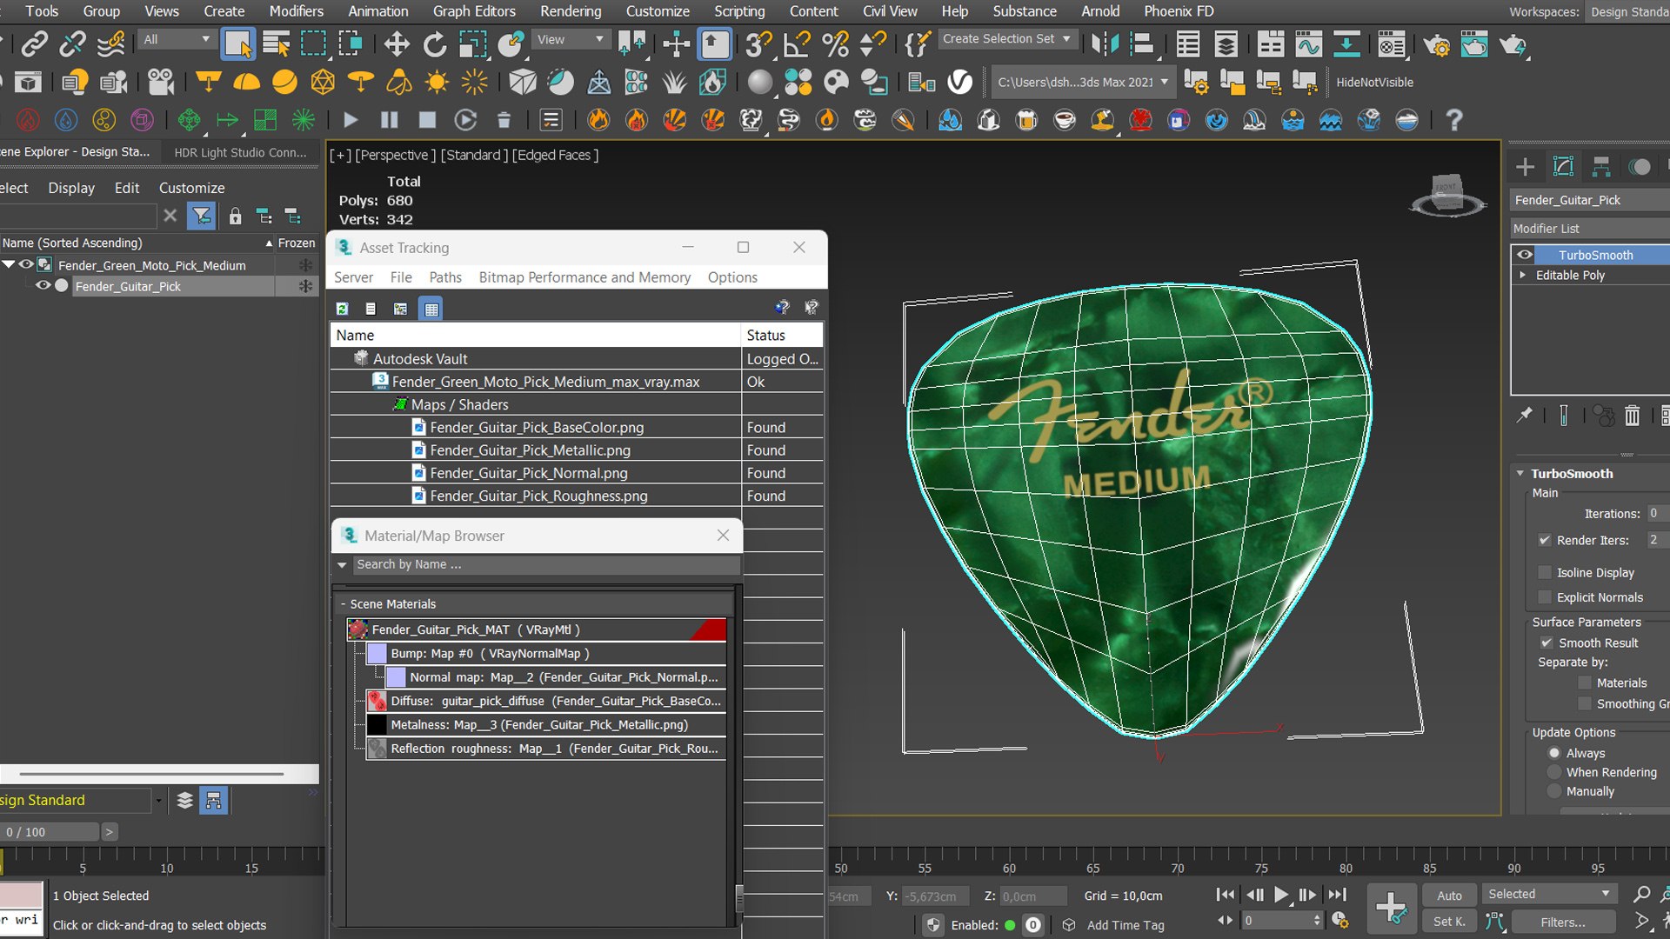Toggle visibility of Fender_Green_Moto_Pick_Medium

point(26,264)
